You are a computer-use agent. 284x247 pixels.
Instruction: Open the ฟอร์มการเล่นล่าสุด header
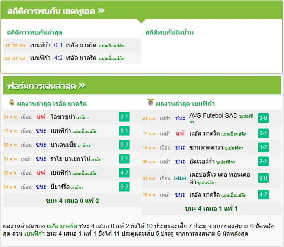[x=142, y=85]
